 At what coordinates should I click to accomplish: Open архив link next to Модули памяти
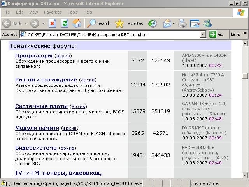tap(70, 128)
